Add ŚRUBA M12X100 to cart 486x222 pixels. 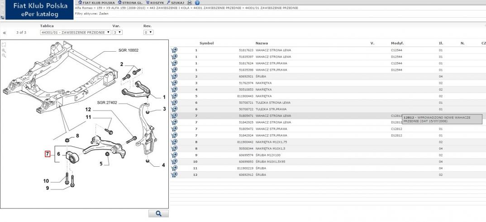click(x=174, y=155)
